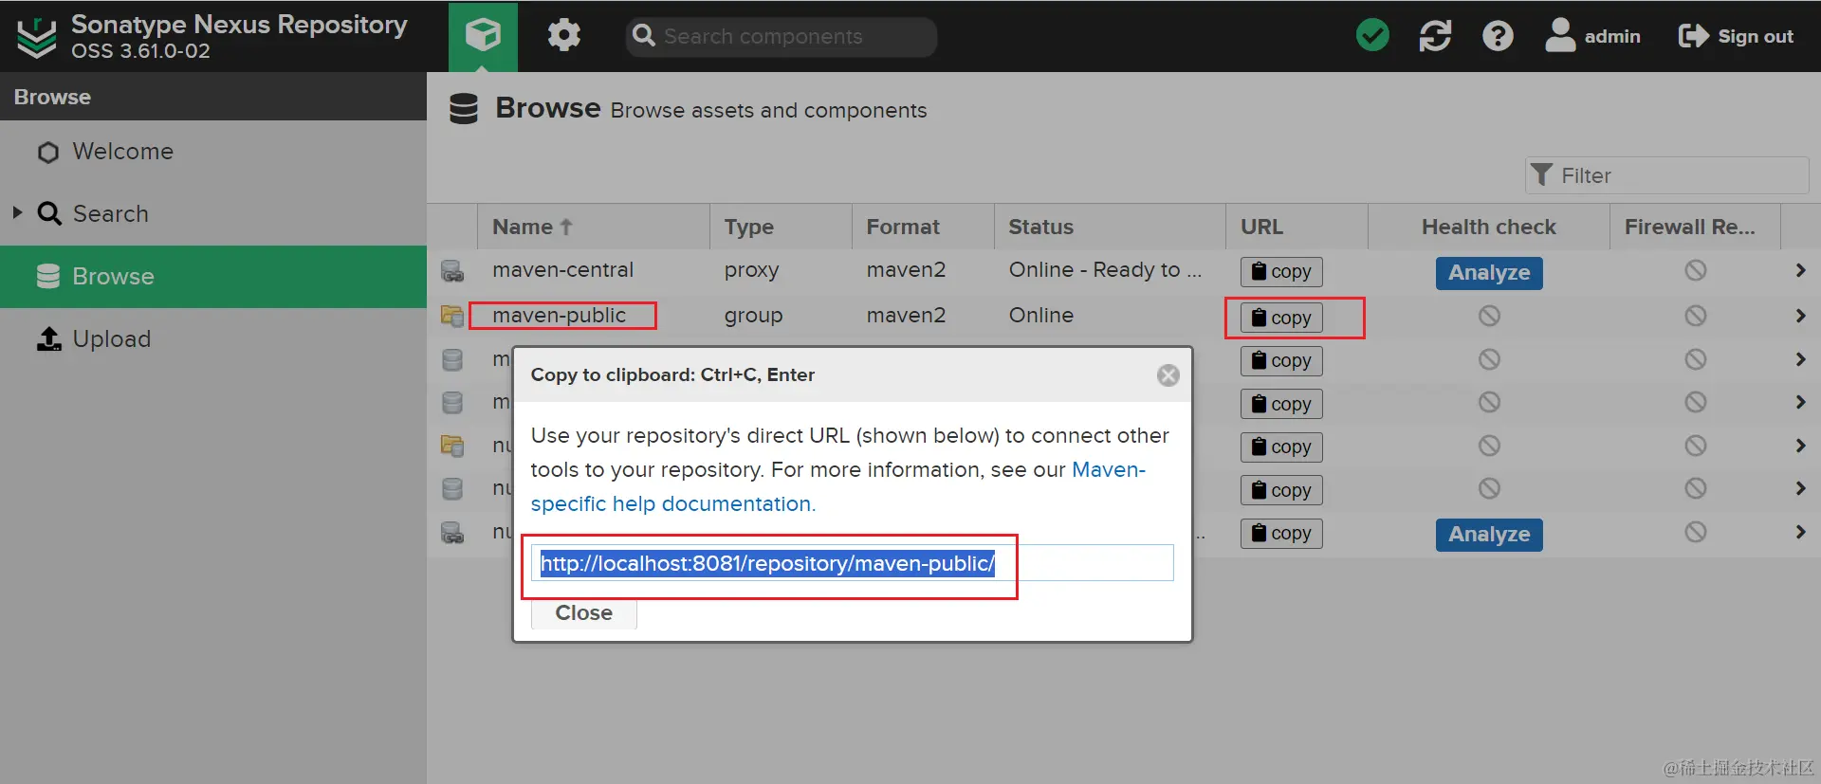This screenshot has height=784, width=1821.
Task: Click Analyze in the bottom row
Action: [1489, 535]
